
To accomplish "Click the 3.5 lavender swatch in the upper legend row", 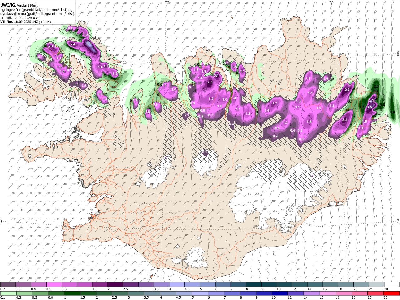I will click(x=161, y=285).
